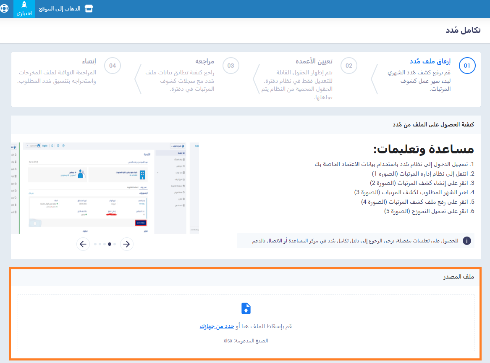This screenshot has width=490, height=363.
Task: Switch to the تعيين الأعمدة step title
Action: [314, 61]
